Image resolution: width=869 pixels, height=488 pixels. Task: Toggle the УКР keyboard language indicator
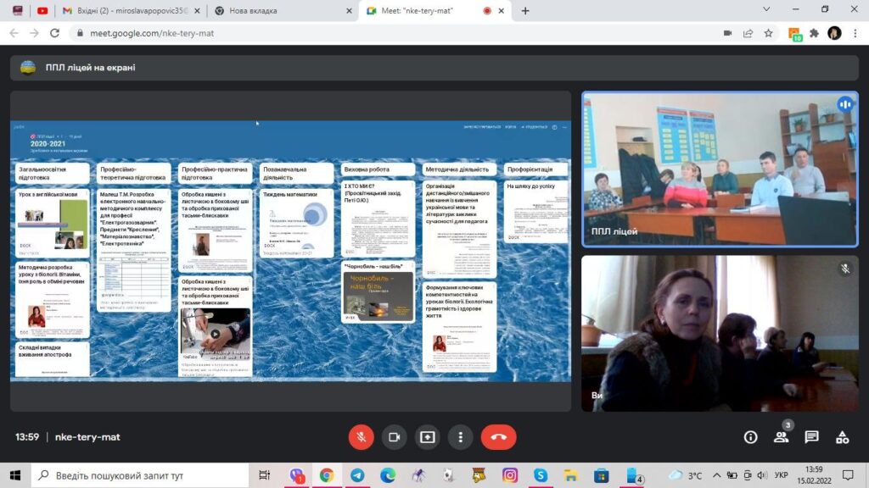click(x=782, y=475)
